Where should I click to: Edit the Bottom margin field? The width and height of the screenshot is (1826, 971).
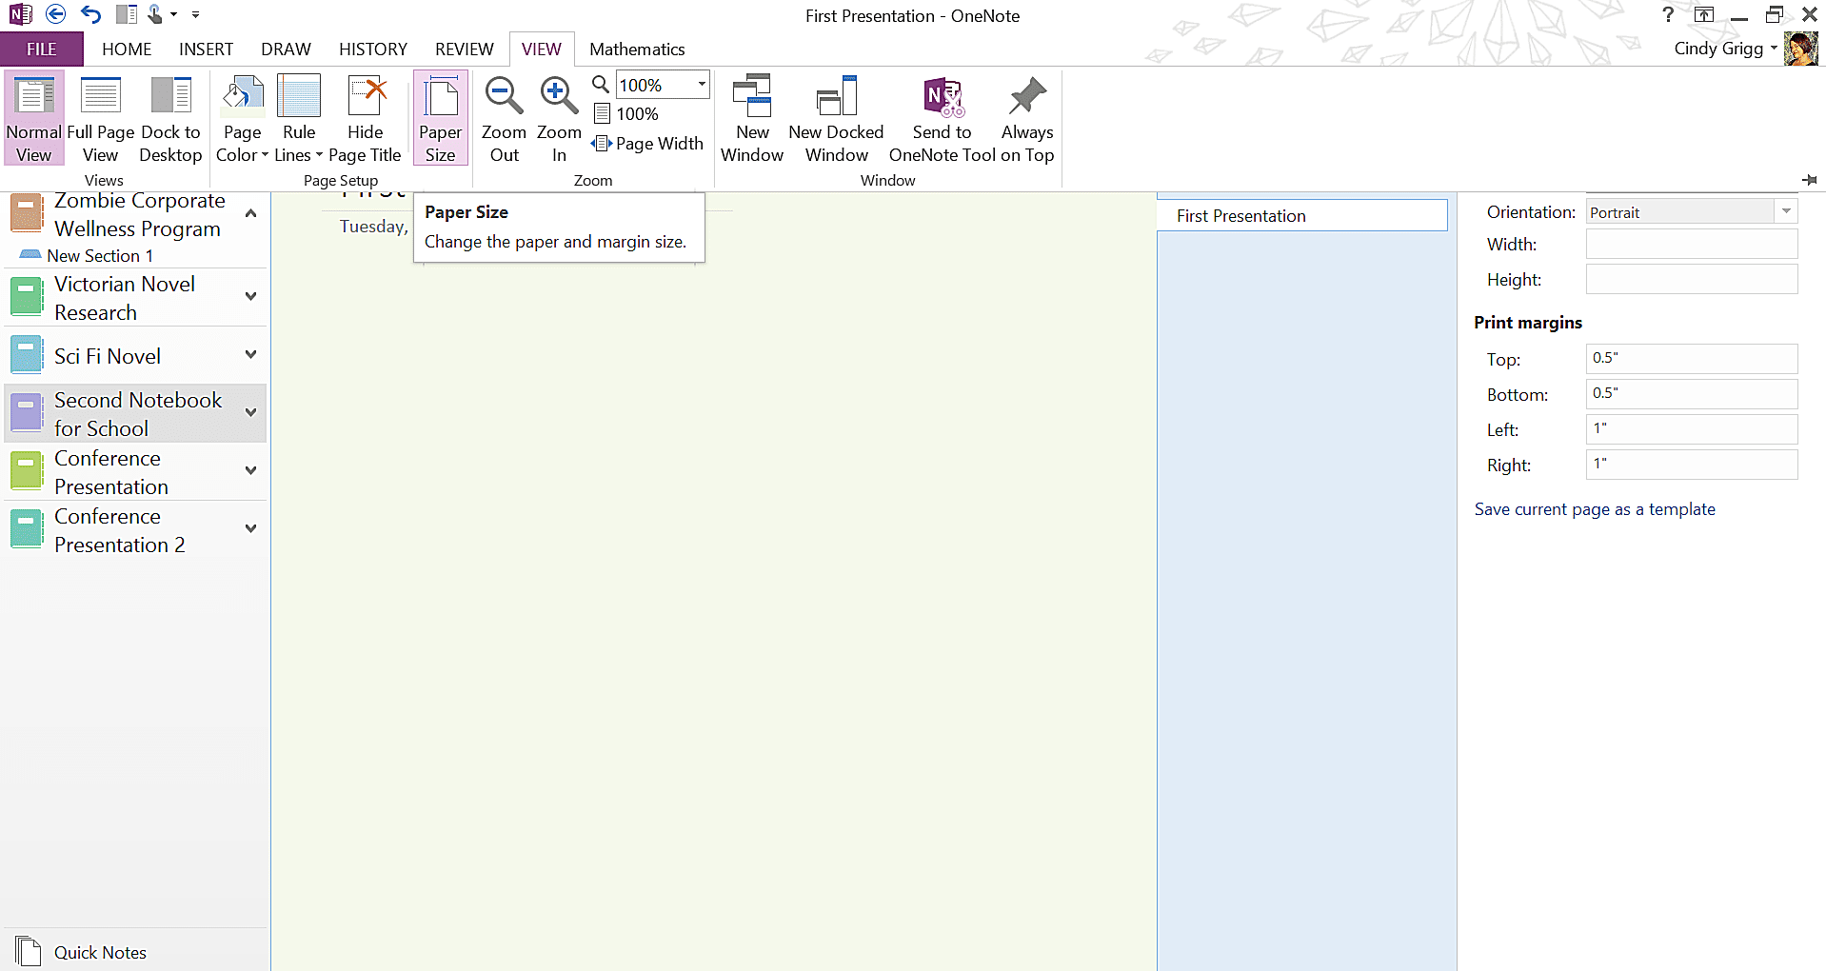tap(1692, 393)
